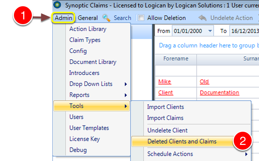This screenshot has height=161, width=259.
Task: Click the Undelete Action arrow icon
Action: pos(203,18)
